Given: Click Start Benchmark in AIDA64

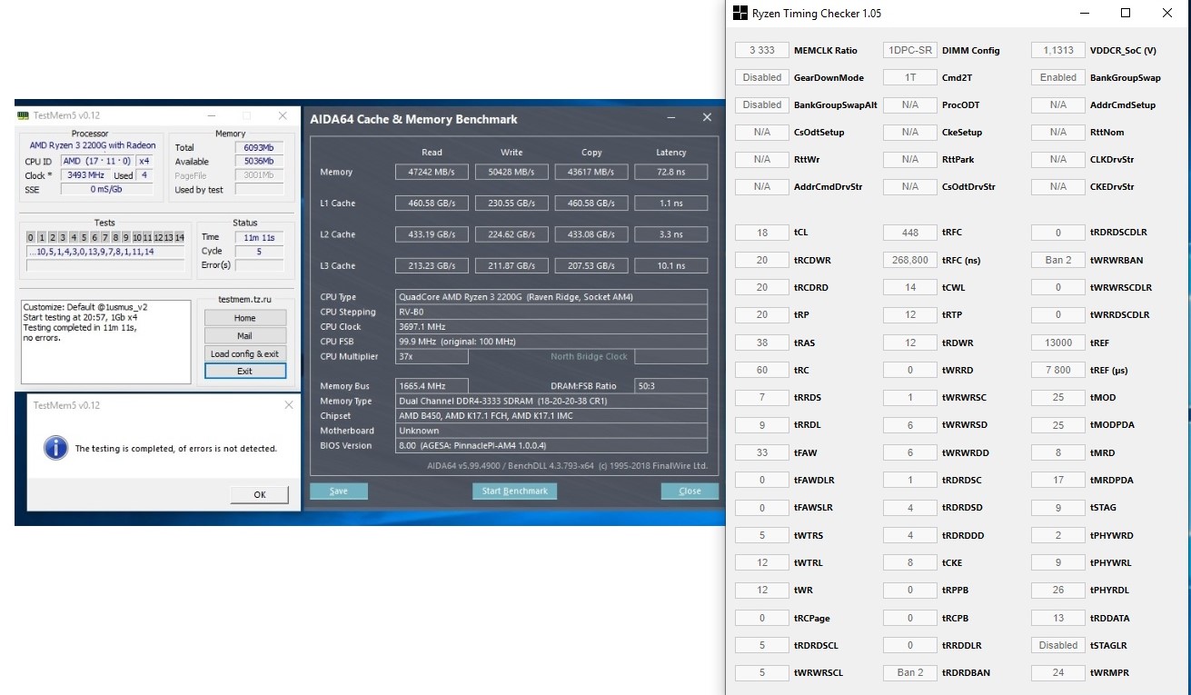Looking at the screenshot, I should [515, 491].
